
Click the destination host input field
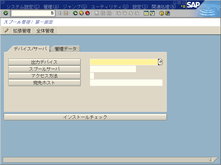point(126,83)
